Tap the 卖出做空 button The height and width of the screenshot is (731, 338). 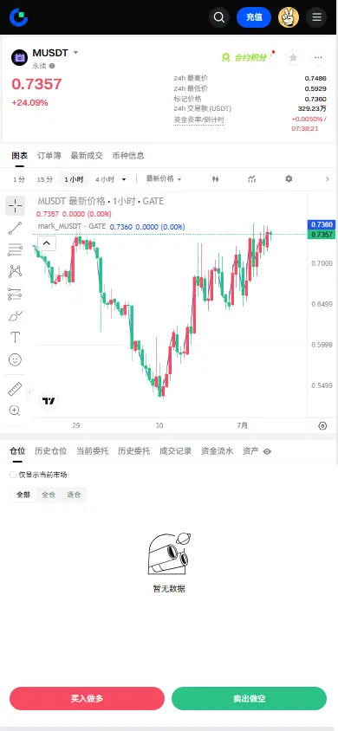pos(249,698)
